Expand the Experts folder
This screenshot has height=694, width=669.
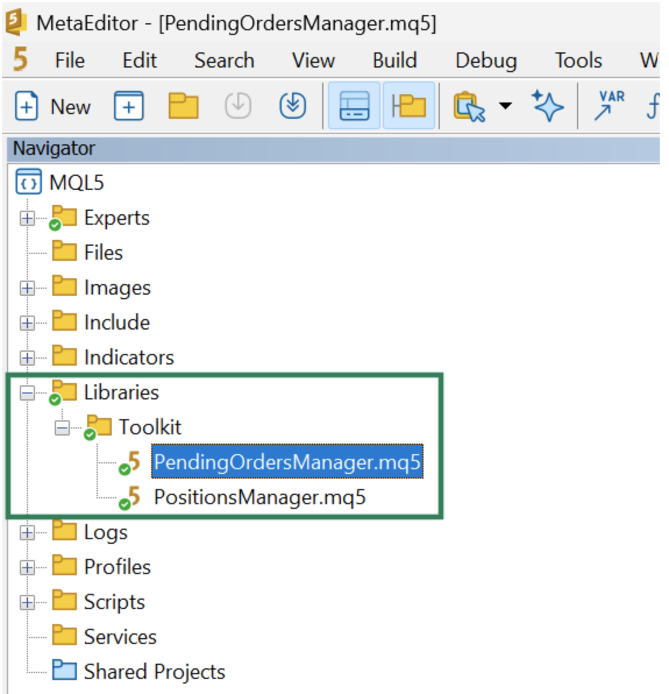(27, 218)
